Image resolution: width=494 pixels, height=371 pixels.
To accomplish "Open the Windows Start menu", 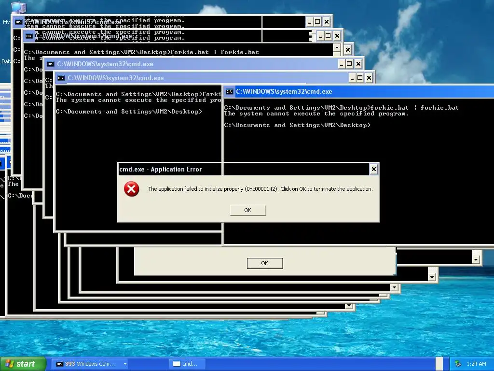I will click(23, 364).
